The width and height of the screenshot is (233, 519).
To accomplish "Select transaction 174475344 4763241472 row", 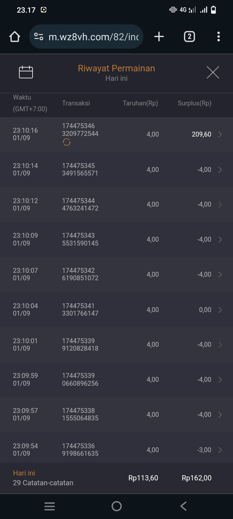I will tap(80, 205).
